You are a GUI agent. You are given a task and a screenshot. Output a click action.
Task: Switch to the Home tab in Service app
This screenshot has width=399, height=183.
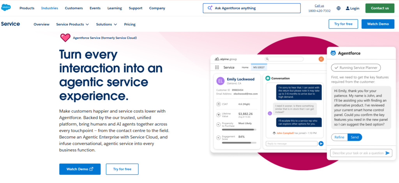[x=245, y=67]
